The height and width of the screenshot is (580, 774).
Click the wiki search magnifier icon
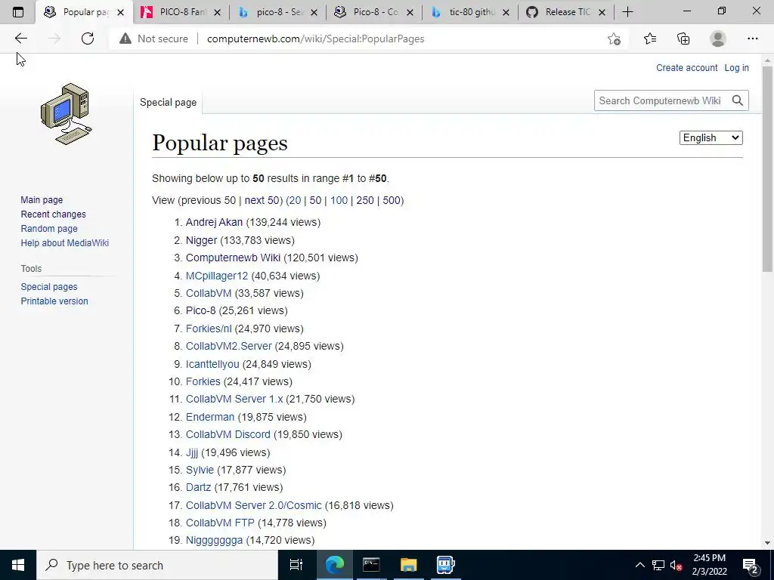[738, 100]
